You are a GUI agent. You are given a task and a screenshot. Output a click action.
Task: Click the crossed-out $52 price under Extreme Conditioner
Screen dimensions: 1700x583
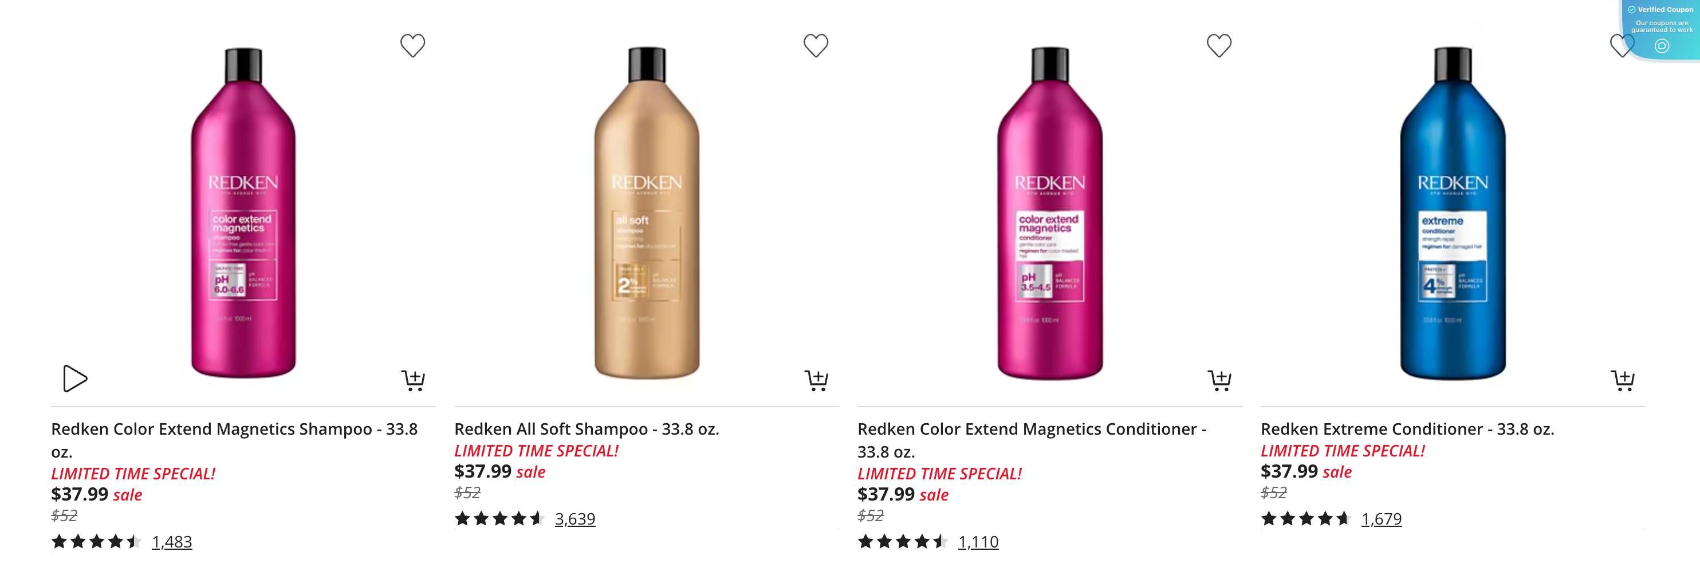click(1275, 494)
